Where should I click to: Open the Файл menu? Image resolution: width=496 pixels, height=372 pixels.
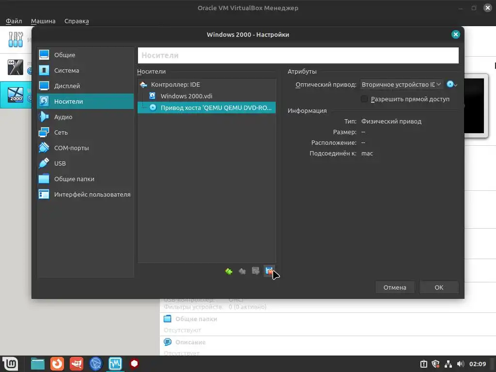pyautogui.click(x=14, y=21)
